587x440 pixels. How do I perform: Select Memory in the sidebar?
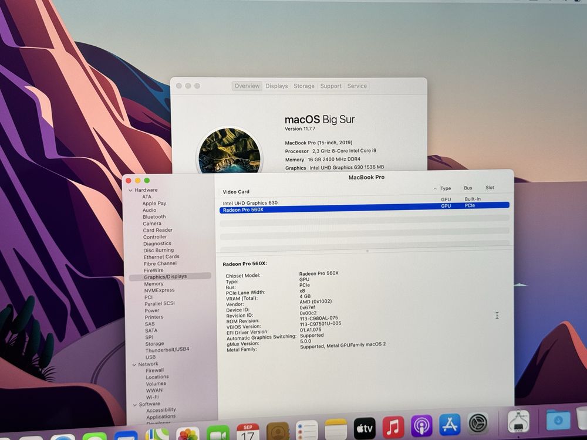[154, 284]
